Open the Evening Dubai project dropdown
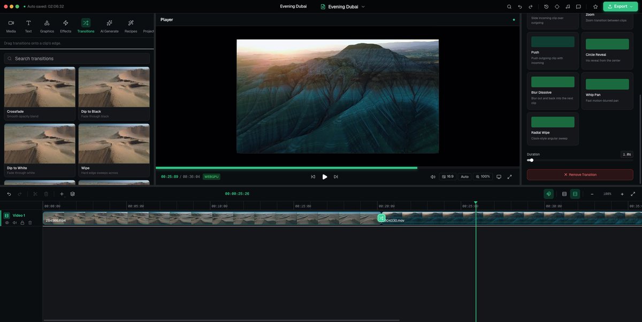The image size is (642, 322). pos(343,6)
